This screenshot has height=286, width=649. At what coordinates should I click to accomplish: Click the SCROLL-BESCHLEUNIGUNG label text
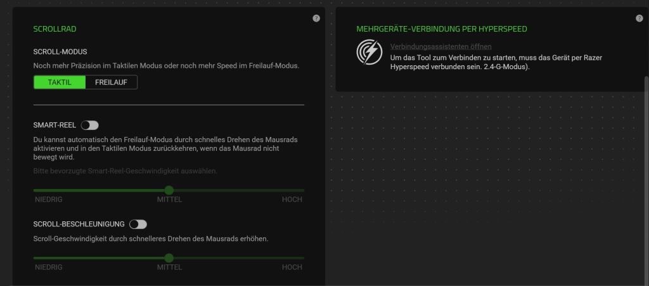point(79,224)
